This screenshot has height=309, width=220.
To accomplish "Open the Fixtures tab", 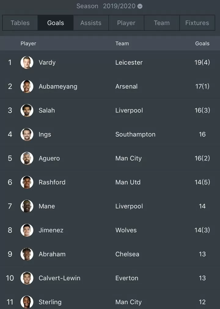I will pos(197,23).
